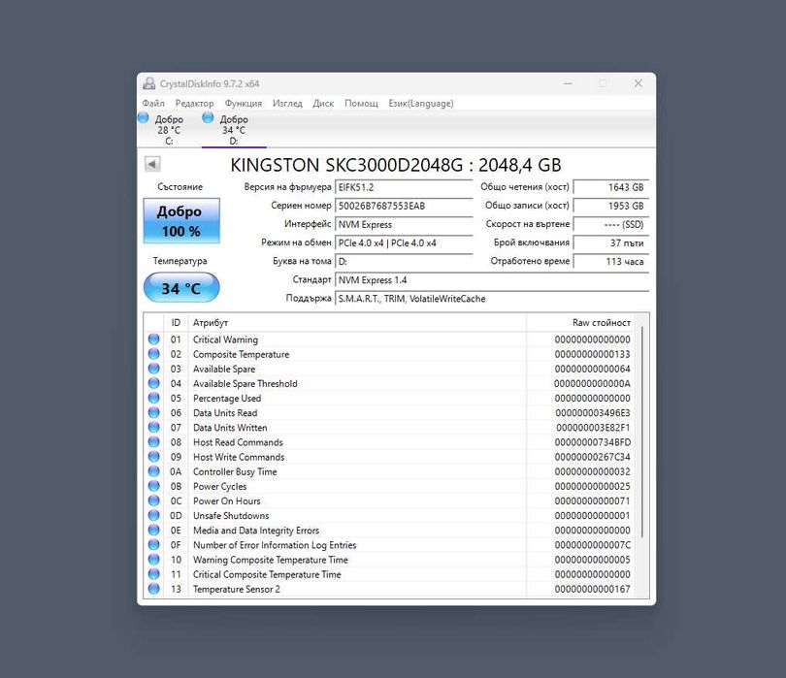Open the Език(Language) menu
The image size is (786, 678).
pyautogui.click(x=420, y=103)
